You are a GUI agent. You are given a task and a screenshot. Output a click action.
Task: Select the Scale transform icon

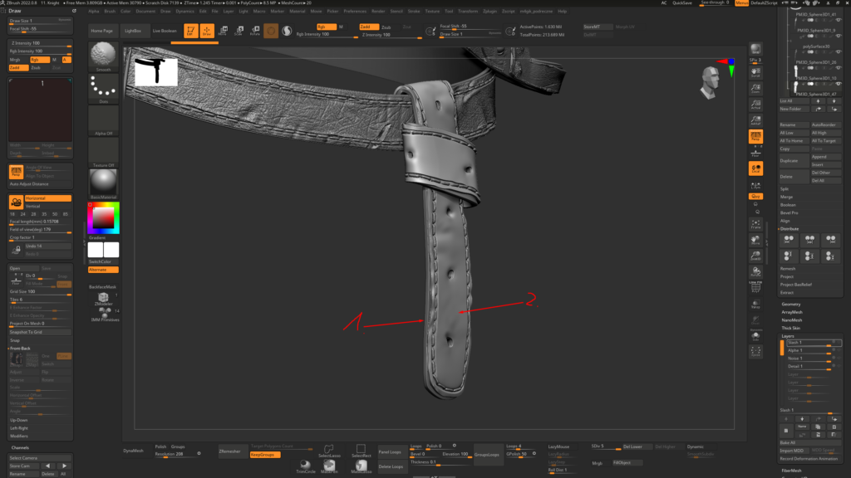tap(239, 31)
